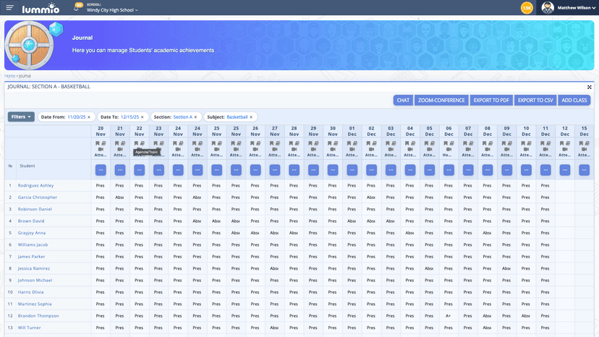Click Garcia Christopher's 21 Nov absence cell
The image size is (599, 337).
119,197
